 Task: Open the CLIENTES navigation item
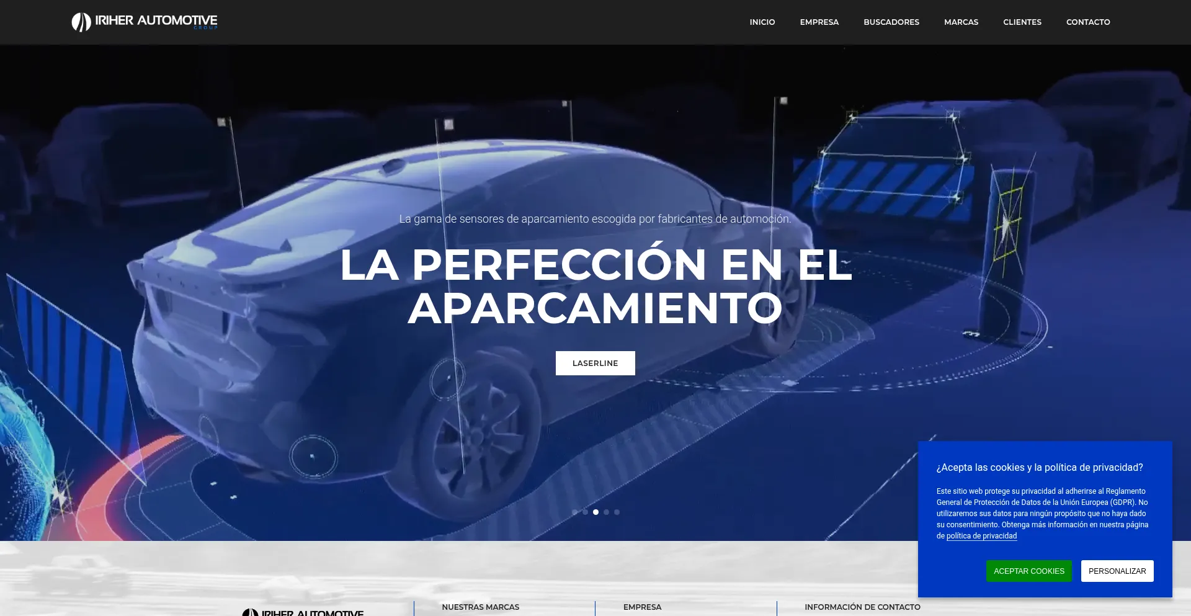pos(1022,22)
